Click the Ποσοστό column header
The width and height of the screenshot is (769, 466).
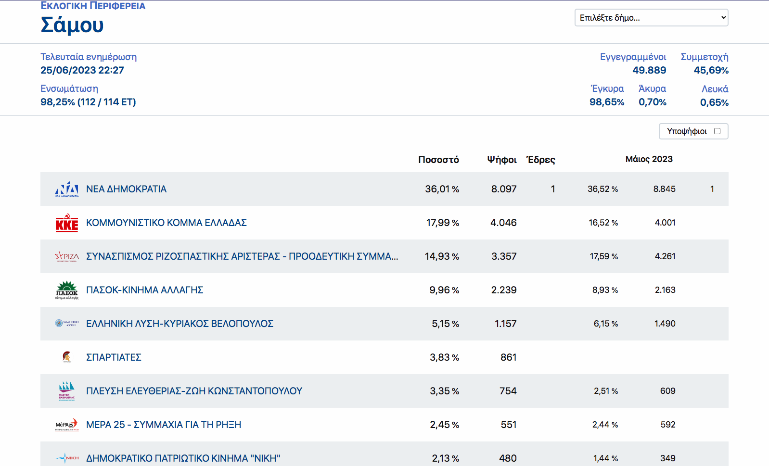(438, 160)
